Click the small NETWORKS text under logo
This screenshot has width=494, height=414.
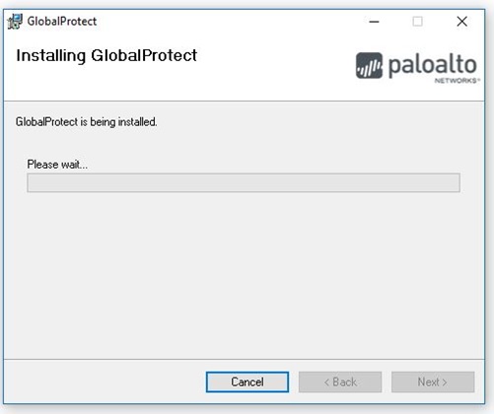[x=457, y=81]
